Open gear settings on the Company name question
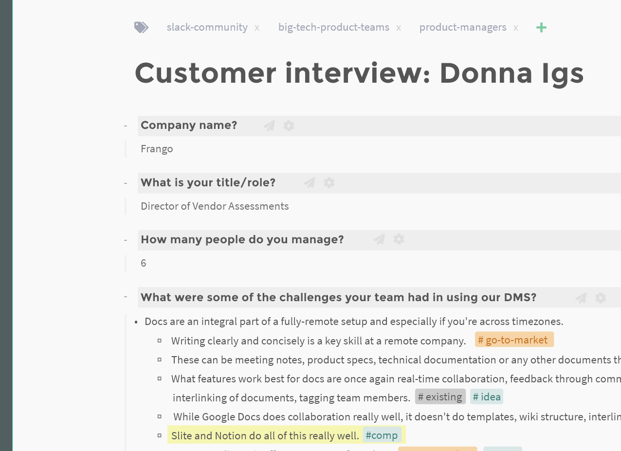The width and height of the screenshot is (621, 451). (289, 126)
